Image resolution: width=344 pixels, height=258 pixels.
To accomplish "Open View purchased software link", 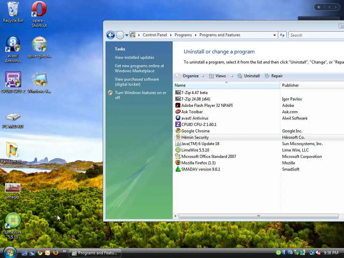I will 137,82.
